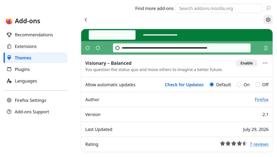
Task: Open the Themes section
Action: tap(35, 58)
